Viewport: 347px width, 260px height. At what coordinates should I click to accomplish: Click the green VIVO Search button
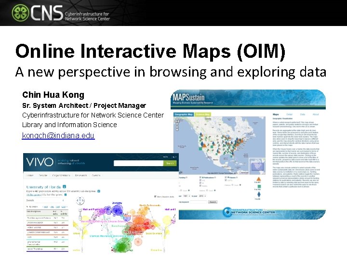[x=170, y=163]
